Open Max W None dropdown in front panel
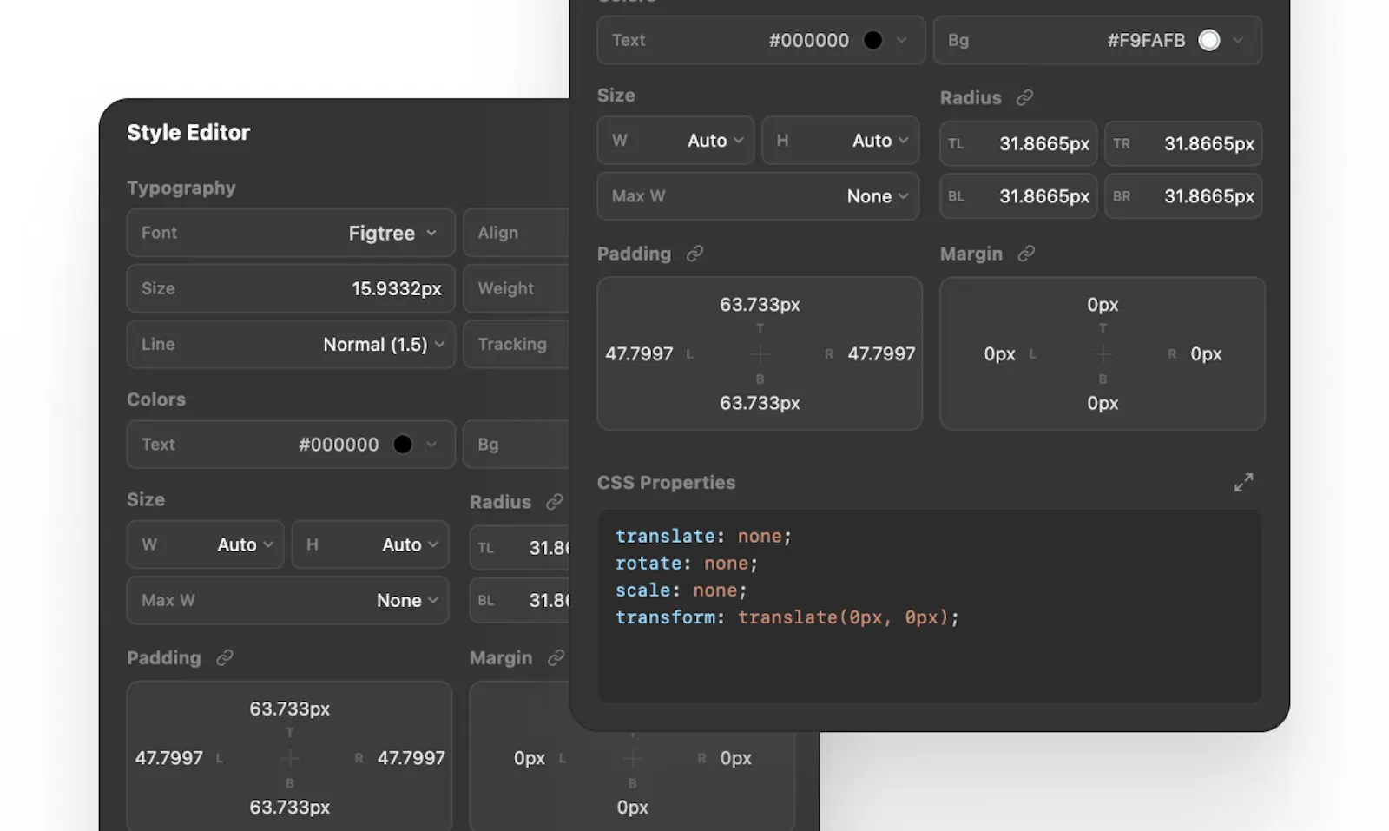The height and width of the screenshot is (831, 1389). [758, 195]
